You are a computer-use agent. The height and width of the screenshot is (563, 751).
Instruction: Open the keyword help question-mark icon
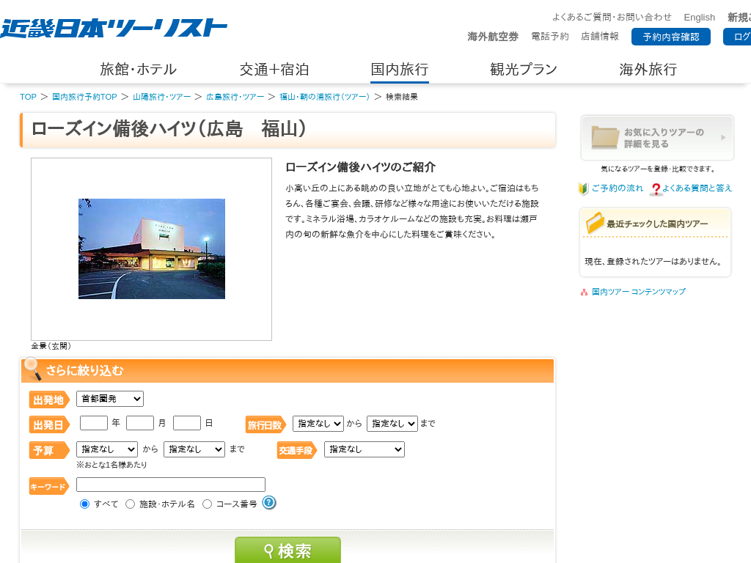pyautogui.click(x=269, y=503)
